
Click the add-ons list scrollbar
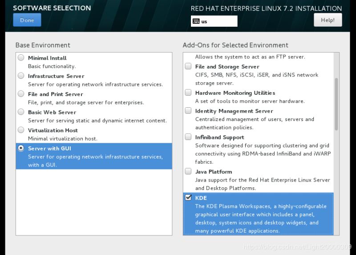click(x=336, y=104)
